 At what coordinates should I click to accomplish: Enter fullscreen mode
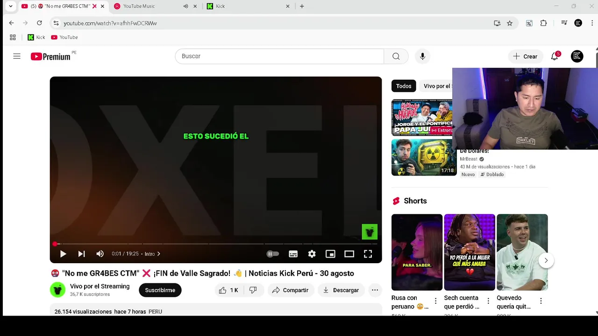click(x=368, y=254)
